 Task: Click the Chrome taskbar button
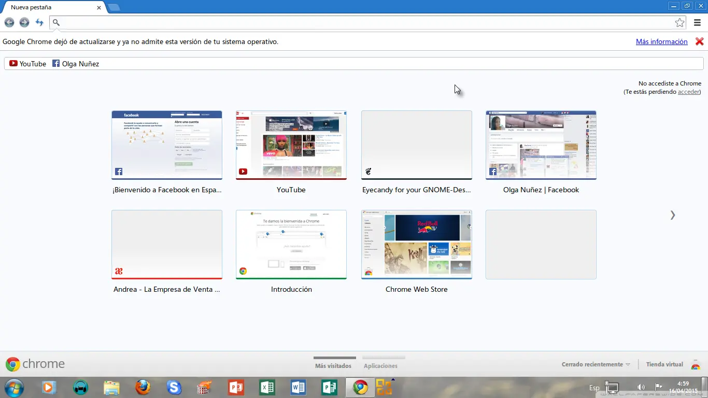(x=360, y=387)
